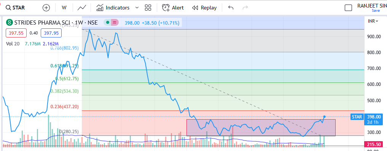Click the layout square icon
The height and width of the screenshot is (151, 387).
pyautogui.click(x=348, y=8)
